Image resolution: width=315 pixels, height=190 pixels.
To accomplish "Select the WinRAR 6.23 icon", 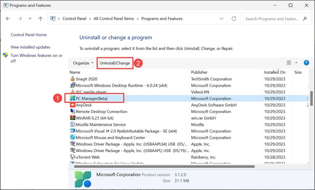I will click(x=73, y=118).
